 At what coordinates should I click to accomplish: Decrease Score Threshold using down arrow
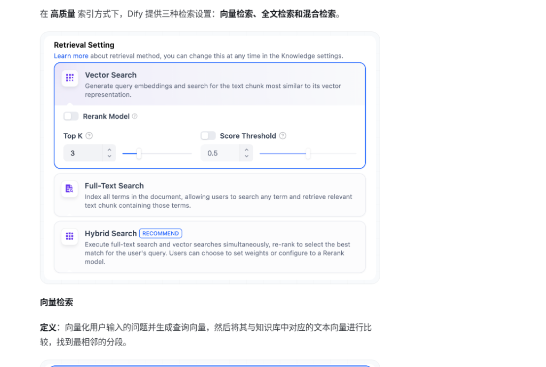click(x=246, y=156)
